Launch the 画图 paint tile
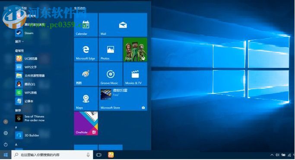Viewport: 295px width, 160px height. (86, 74)
